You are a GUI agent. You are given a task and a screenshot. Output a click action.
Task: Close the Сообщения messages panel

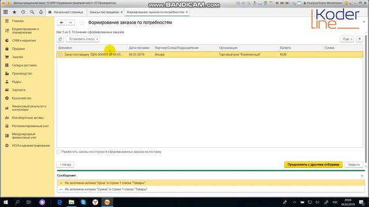[x=362, y=176]
